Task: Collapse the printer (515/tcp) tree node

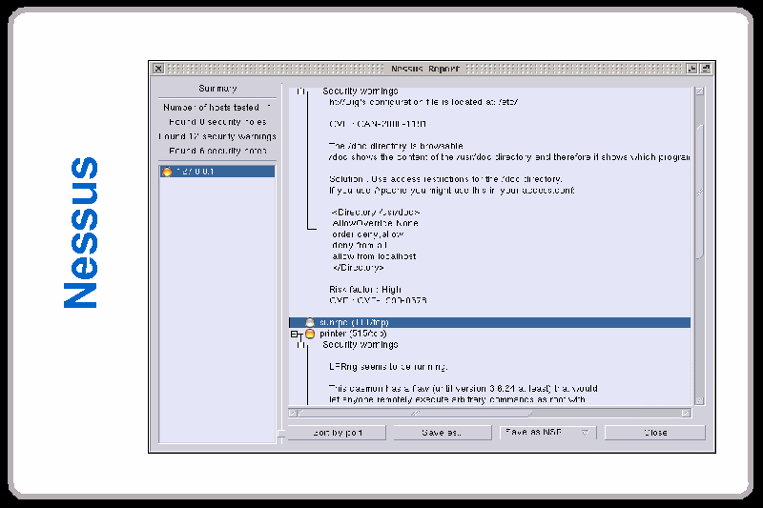Action: point(294,334)
